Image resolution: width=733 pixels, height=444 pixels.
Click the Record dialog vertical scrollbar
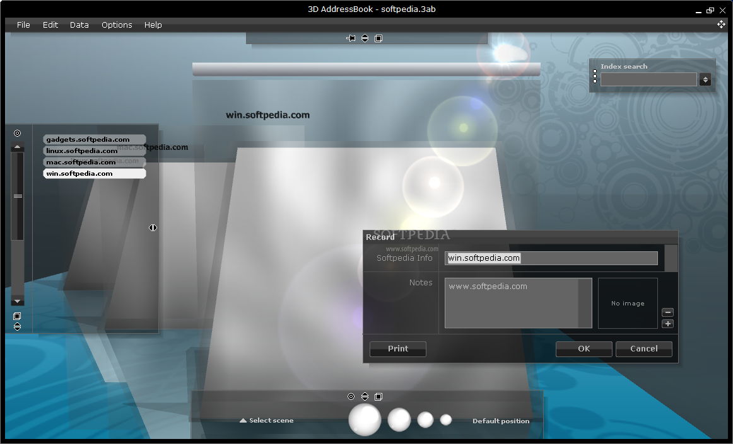click(x=671, y=258)
